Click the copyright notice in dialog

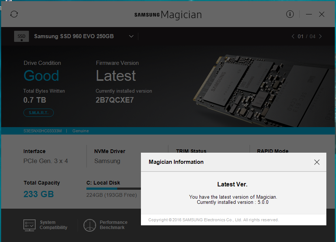[213, 220]
